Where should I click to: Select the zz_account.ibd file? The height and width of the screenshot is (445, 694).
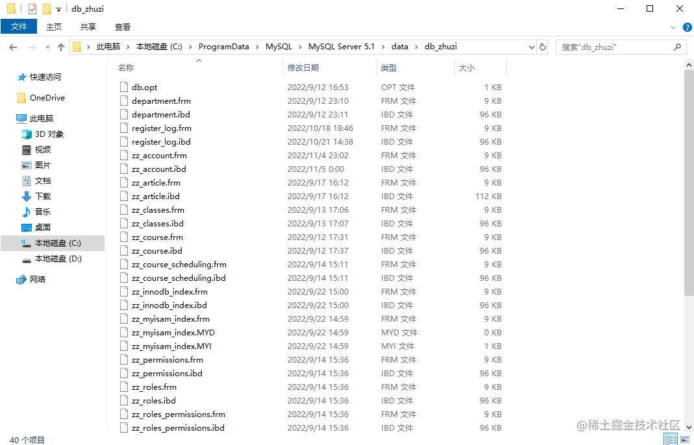tap(159, 169)
